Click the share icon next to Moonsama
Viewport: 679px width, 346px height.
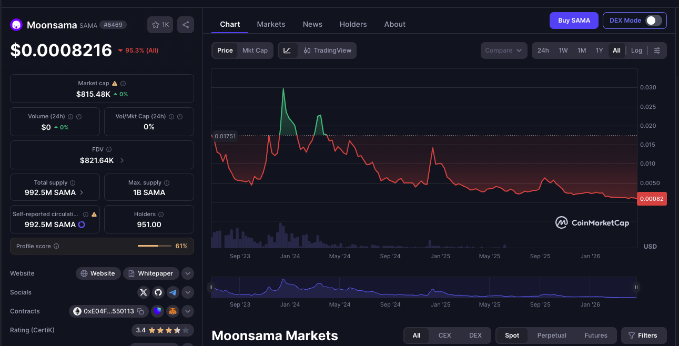pos(185,25)
